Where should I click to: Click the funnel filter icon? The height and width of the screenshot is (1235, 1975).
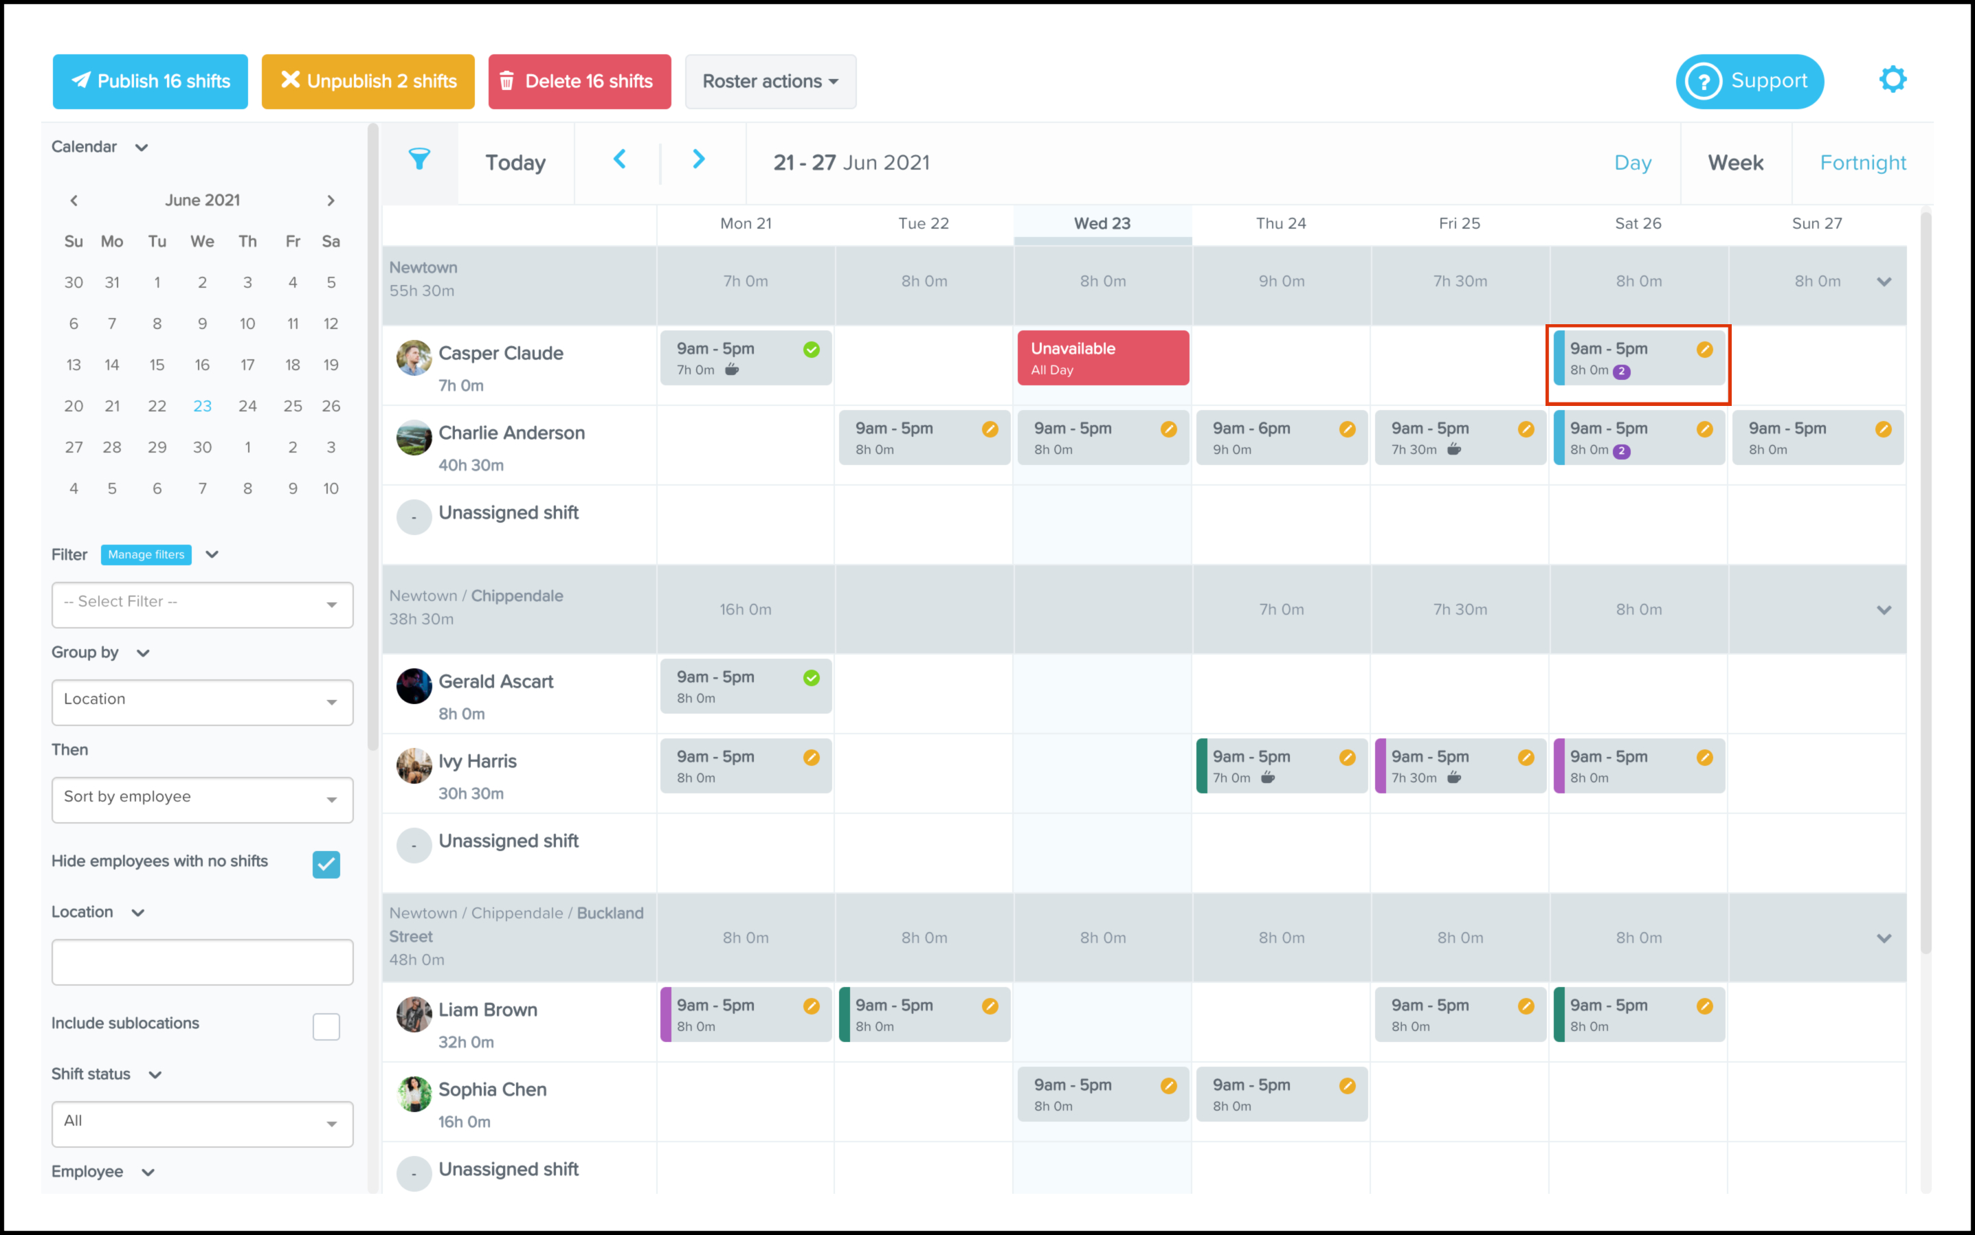click(419, 159)
